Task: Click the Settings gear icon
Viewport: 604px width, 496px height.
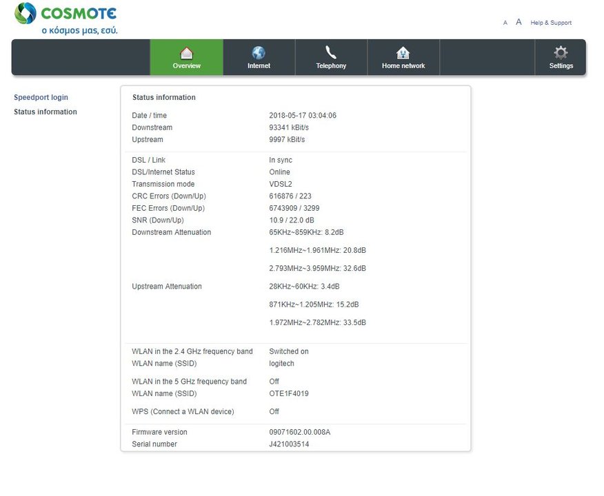Action: click(x=561, y=53)
